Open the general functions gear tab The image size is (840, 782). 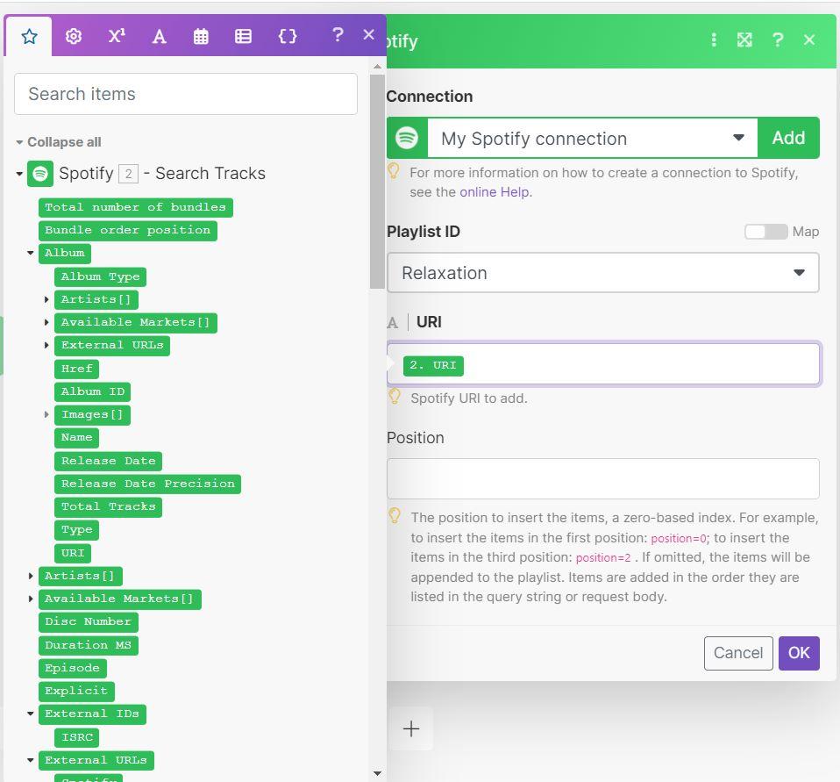point(74,36)
